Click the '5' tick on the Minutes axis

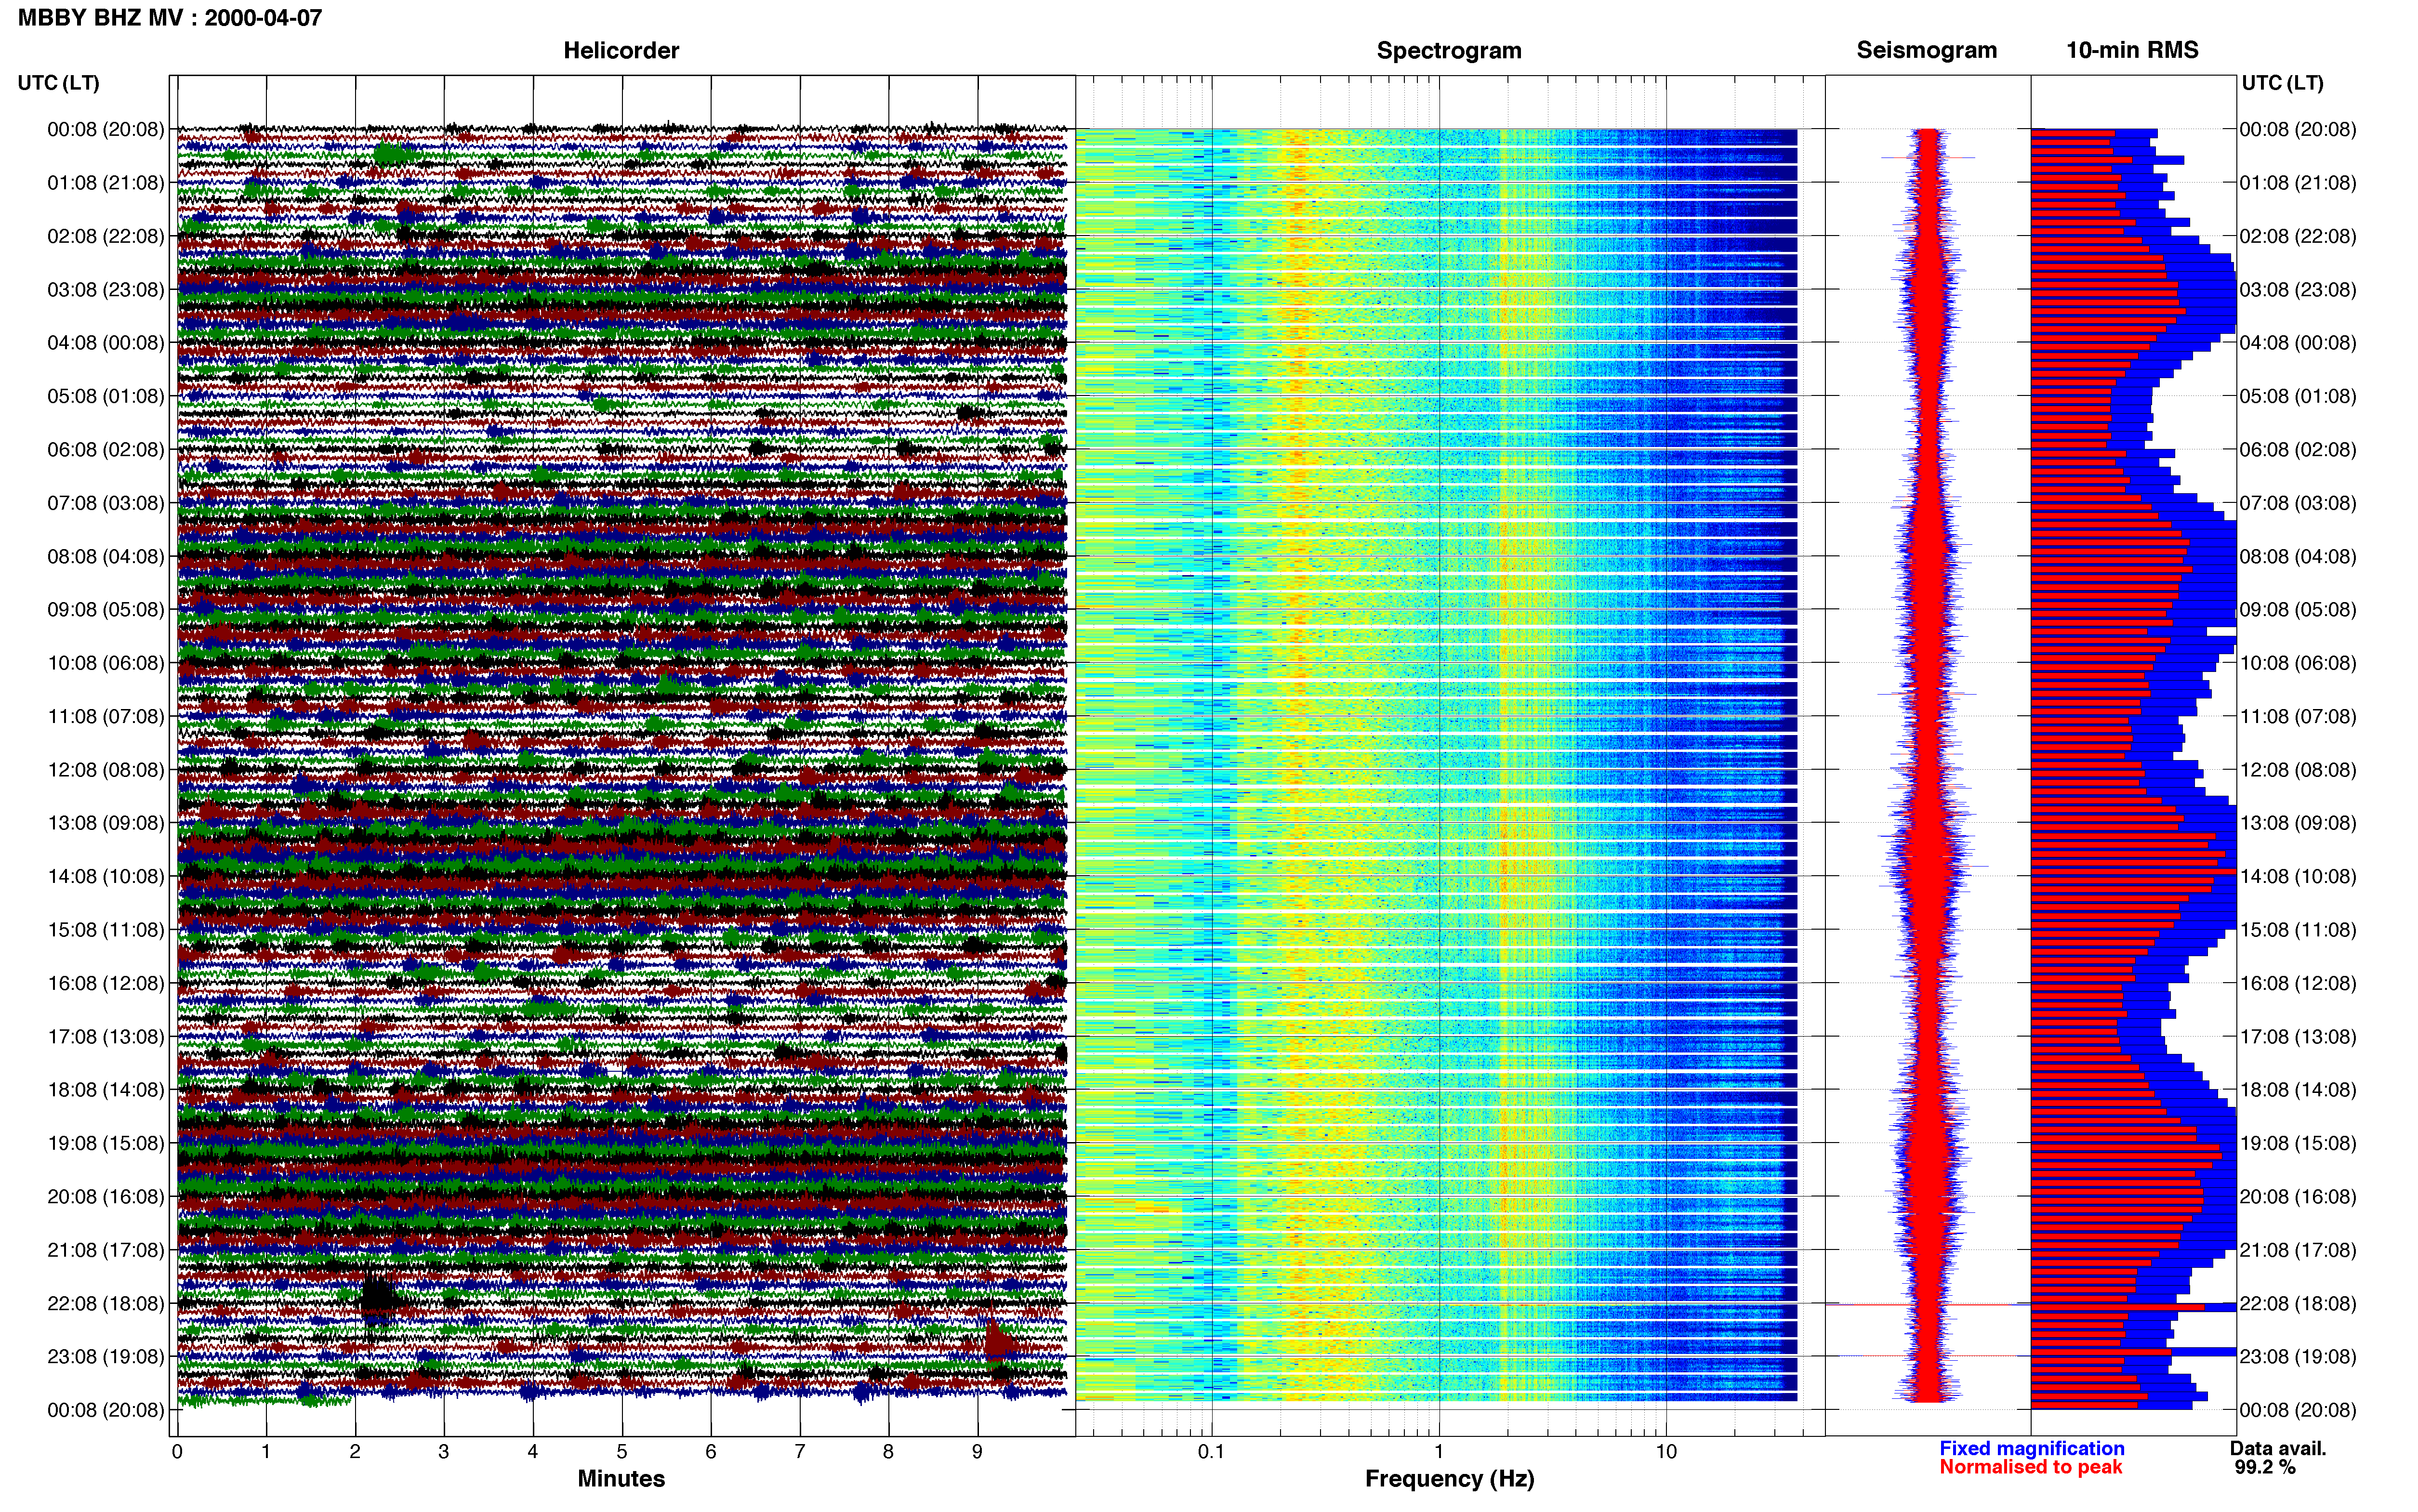pos(622,1452)
